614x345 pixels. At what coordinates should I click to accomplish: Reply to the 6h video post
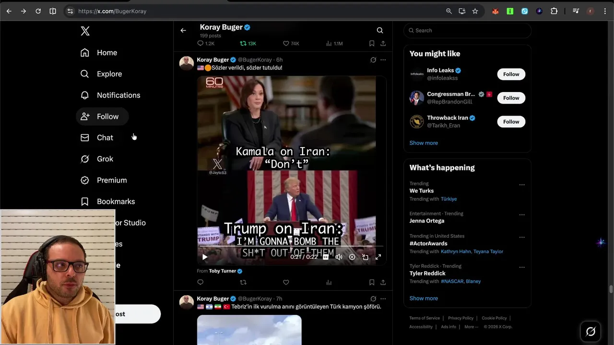201,282
